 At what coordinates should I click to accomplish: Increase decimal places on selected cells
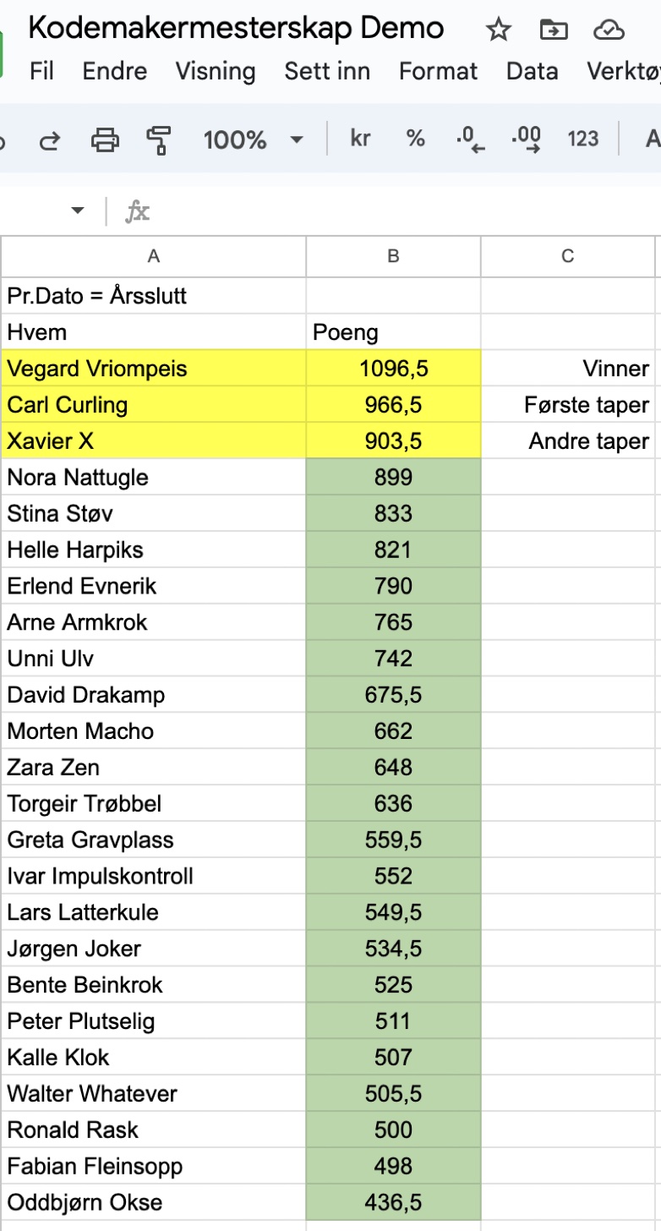(x=526, y=138)
